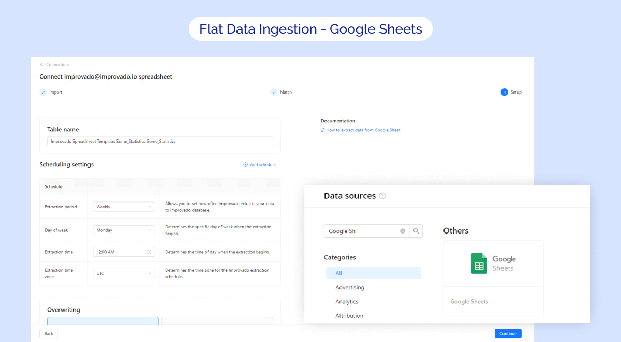This screenshot has width=621, height=342.
Task: Expand the Extraction time zone UTC dropdown
Action: 124,273
